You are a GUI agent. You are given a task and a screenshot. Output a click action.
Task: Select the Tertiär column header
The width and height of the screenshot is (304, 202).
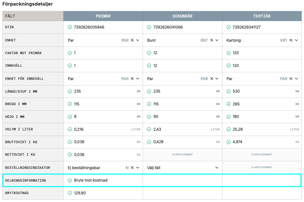coord(262,16)
